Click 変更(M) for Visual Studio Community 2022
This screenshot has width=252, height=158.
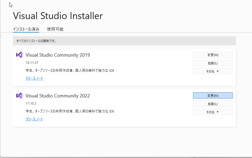coord(213,96)
